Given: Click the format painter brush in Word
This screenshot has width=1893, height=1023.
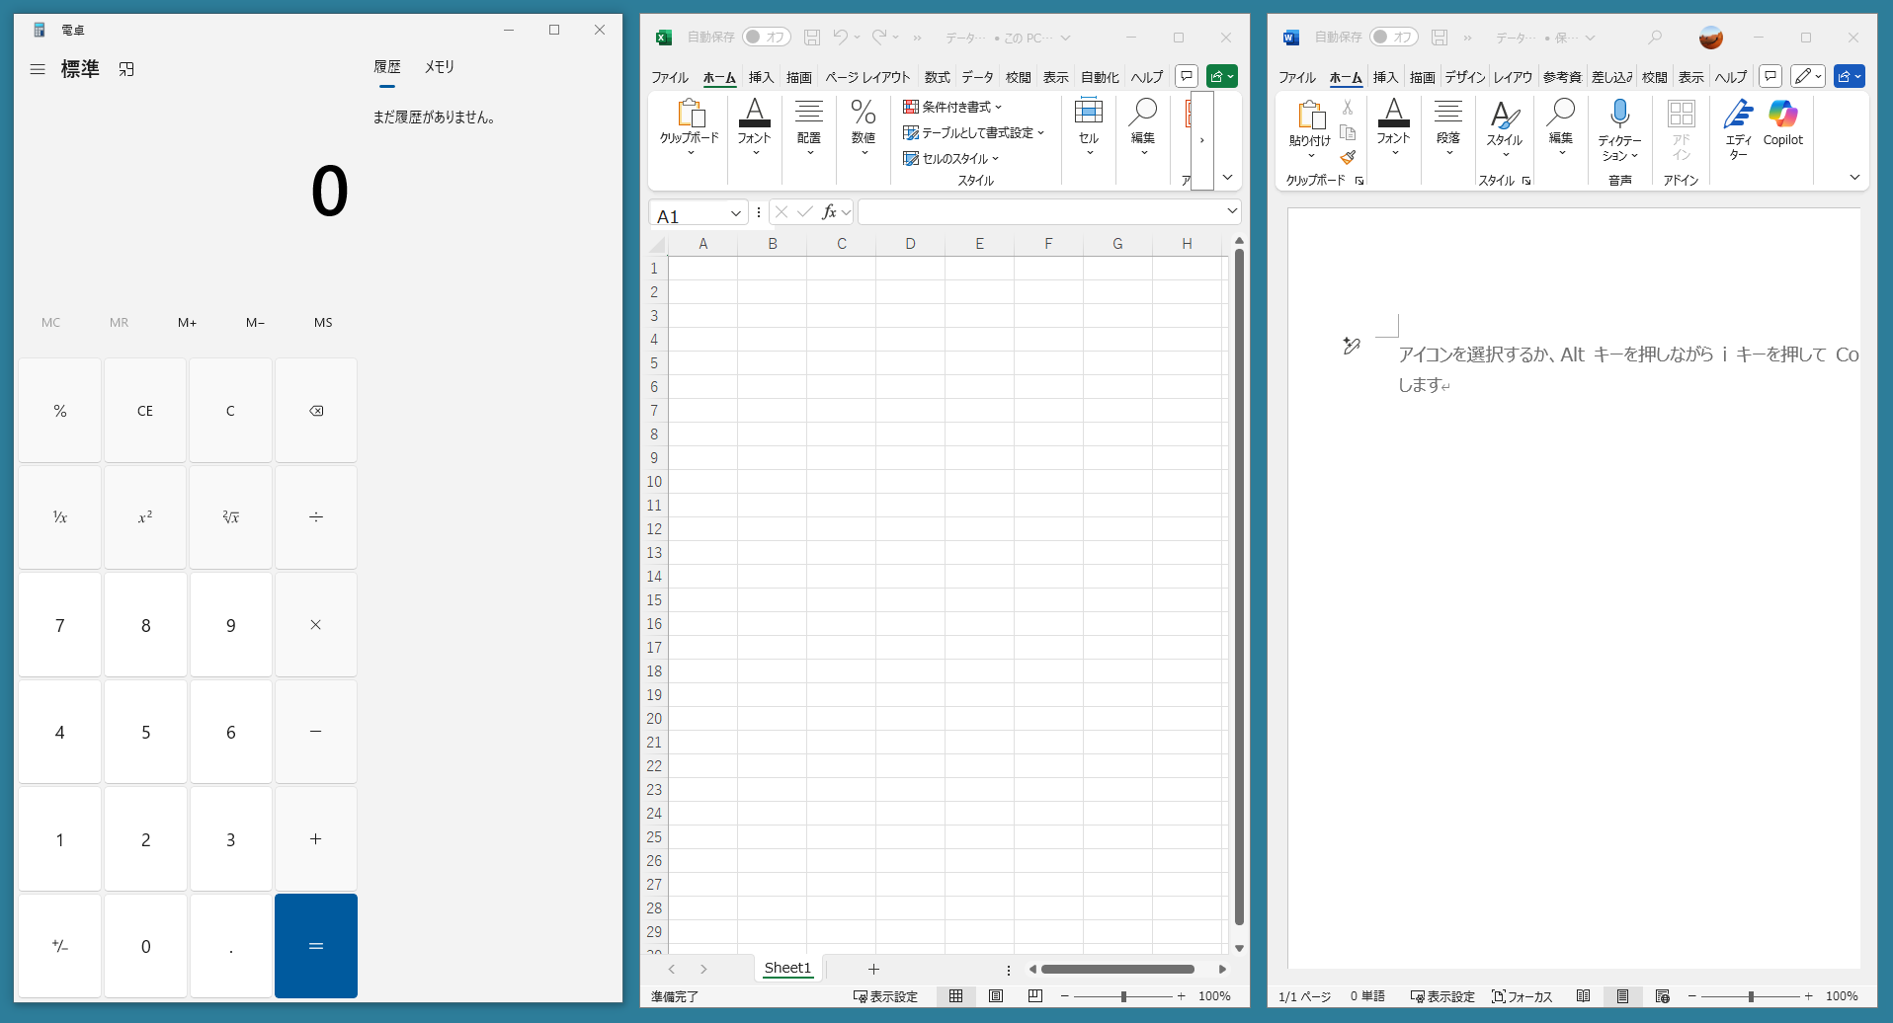Looking at the screenshot, I should click(x=1348, y=157).
